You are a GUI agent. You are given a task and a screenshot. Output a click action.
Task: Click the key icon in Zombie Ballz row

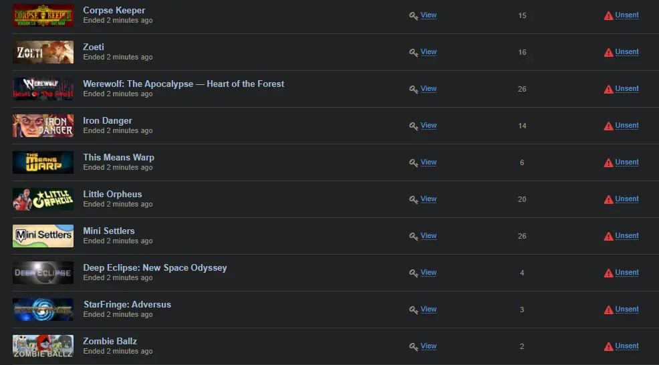click(414, 347)
